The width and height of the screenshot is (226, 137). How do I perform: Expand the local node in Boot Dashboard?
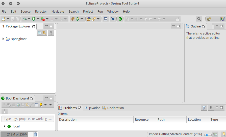5,126
